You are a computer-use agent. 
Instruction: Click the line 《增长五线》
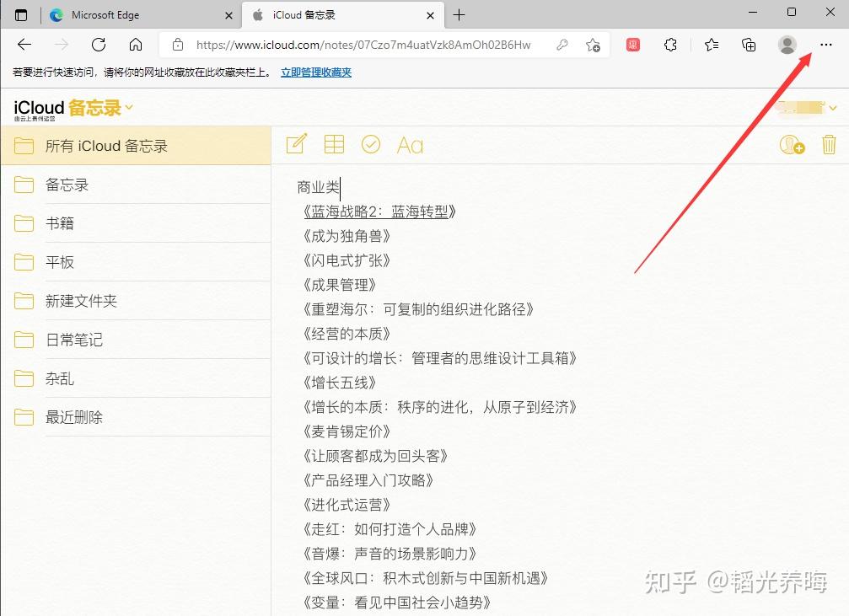click(x=339, y=383)
